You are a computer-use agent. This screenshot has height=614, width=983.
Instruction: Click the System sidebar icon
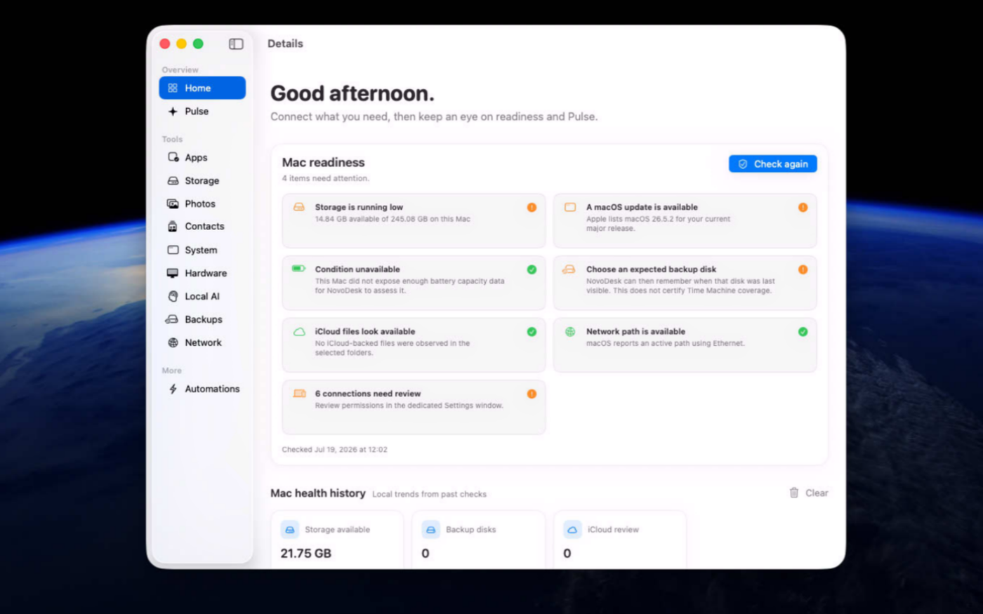173,250
